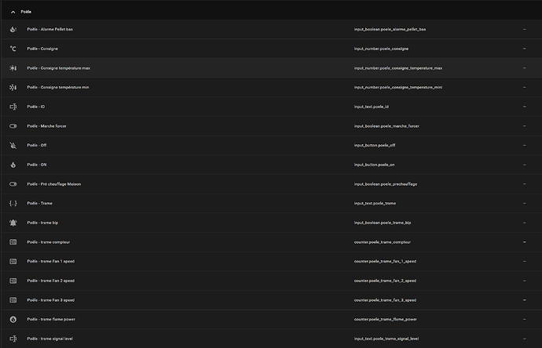Open the 'Poêle - ON' entity

pyautogui.click(x=37, y=165)
